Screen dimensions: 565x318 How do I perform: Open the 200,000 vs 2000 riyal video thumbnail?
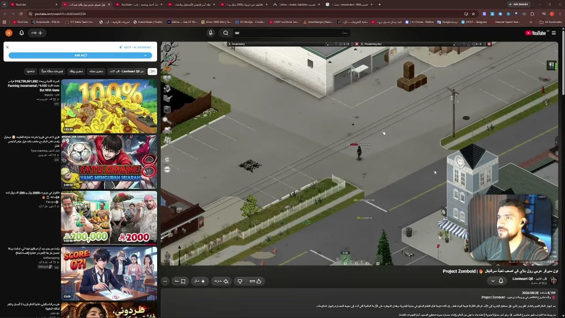coord(109,217)
